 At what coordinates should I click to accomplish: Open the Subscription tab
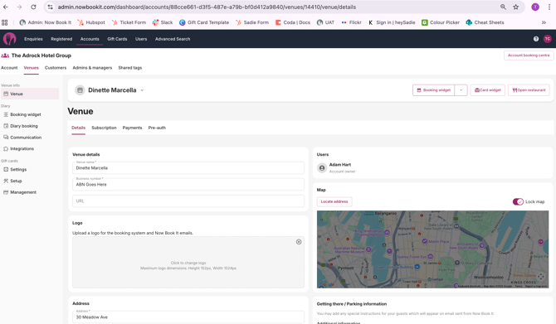(x=104, y=128)
